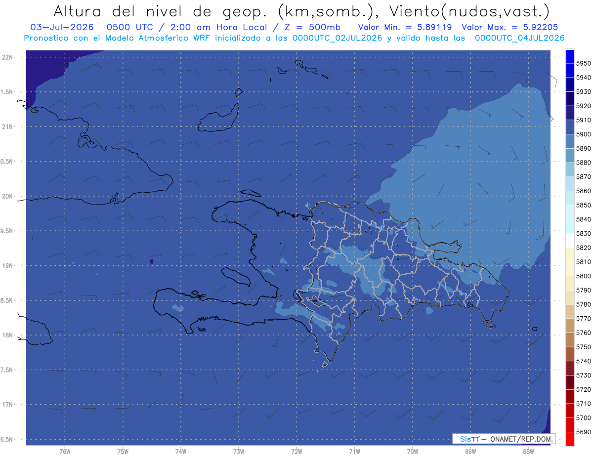Click the longitude label '73W'
593x458 pixels.
pyautogui.click(x=239, y=451)
